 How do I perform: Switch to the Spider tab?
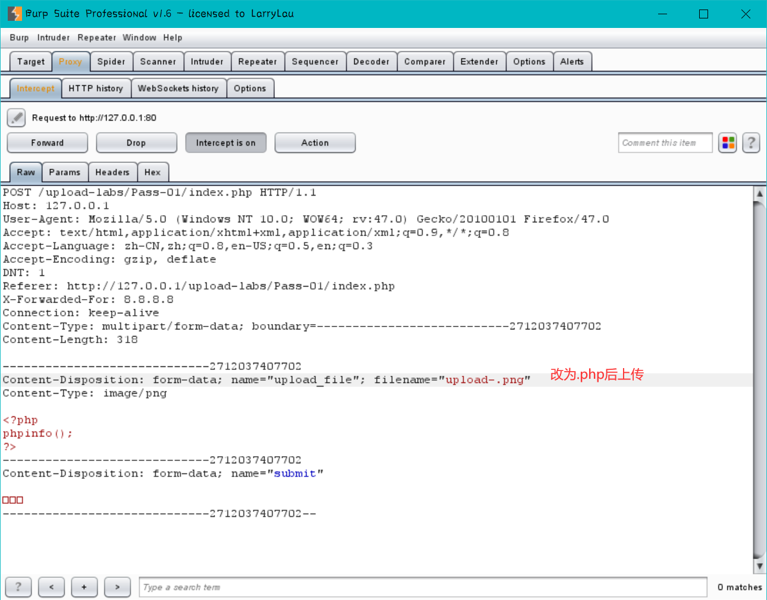111,62
